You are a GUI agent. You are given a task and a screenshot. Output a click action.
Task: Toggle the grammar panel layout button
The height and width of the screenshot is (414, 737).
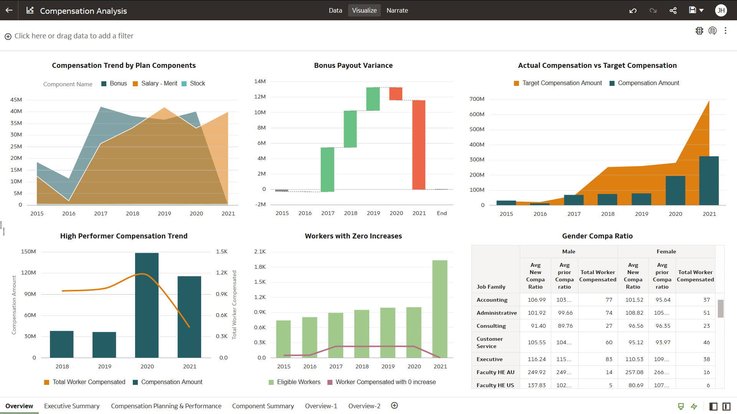(726, 406)
